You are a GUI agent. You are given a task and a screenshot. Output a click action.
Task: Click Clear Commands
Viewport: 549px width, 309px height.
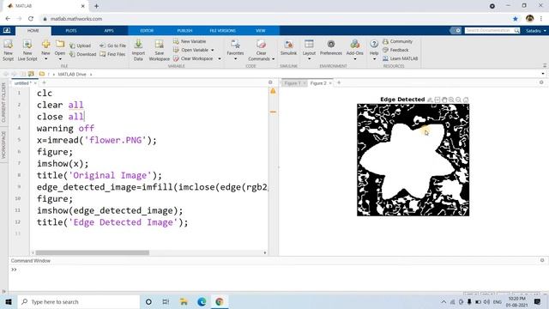tap(261, 49)
